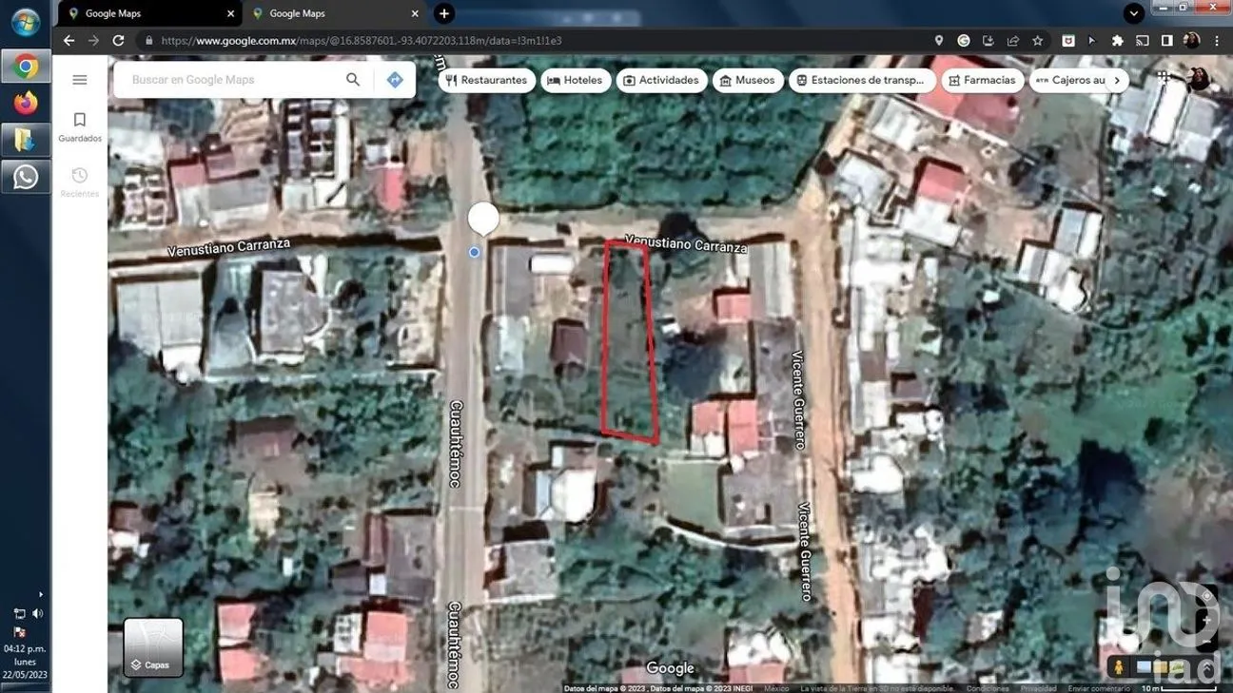Open Guardados saved places

click(x=80, y=127)
